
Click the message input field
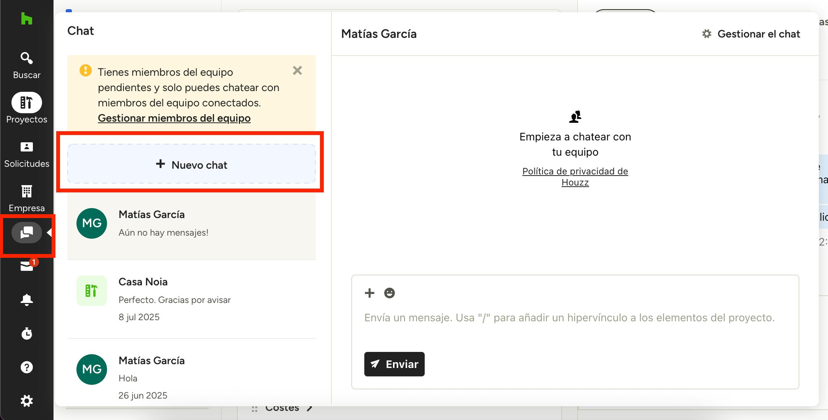[570, 318]
